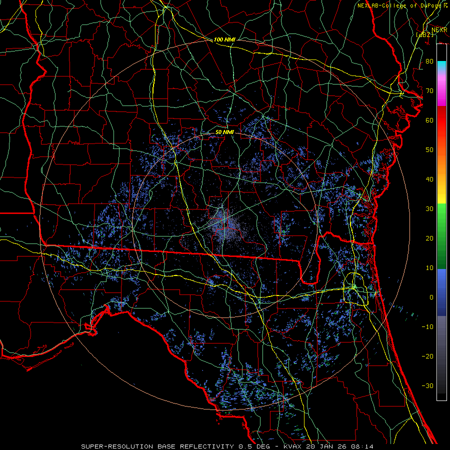Click the "100 NMI" range ring label
Image resolution: width=450 pixels, height=450 pixels.
pos(224,39)
